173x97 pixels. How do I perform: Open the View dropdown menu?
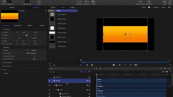coord(164,7)
